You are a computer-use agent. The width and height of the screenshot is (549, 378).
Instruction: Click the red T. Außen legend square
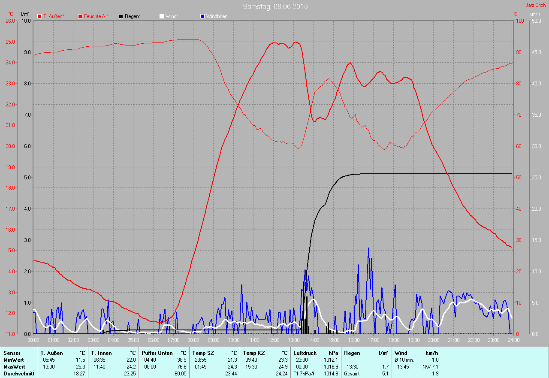pos(39,16)
